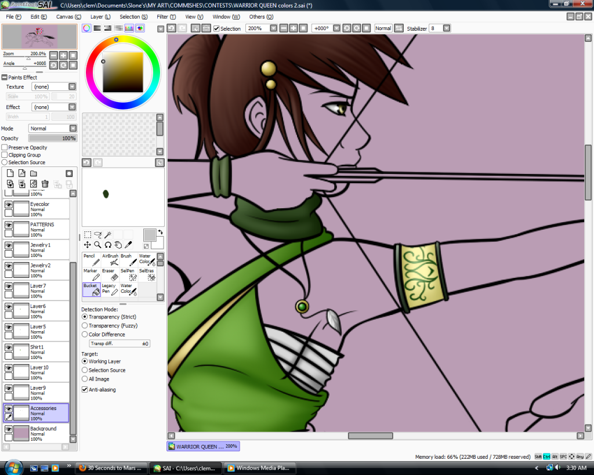
Task: Toggle the Selection edge checkbox in toolbar
Action: tap(217, 28)
